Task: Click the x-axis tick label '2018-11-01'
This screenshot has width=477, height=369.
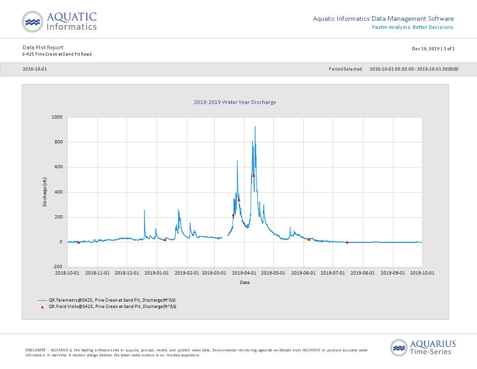Action: pos(98,273)
